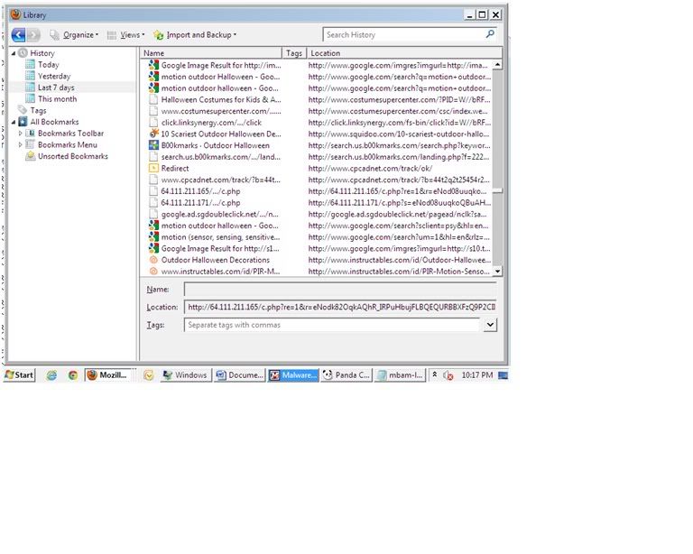Click the Location URL field

point(340,308)
